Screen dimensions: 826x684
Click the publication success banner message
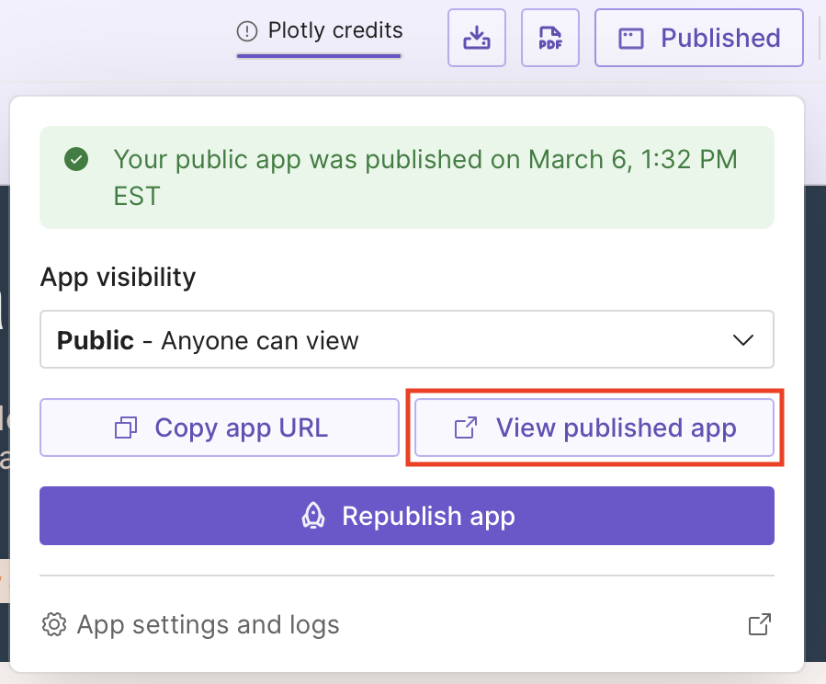407,177
